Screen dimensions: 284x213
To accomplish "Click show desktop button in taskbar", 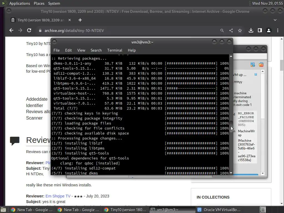I will (x=3, y=210).
